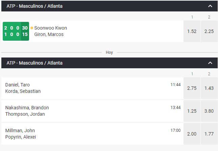
Task: Click the Hoy divider label
Action: (109, 52)
